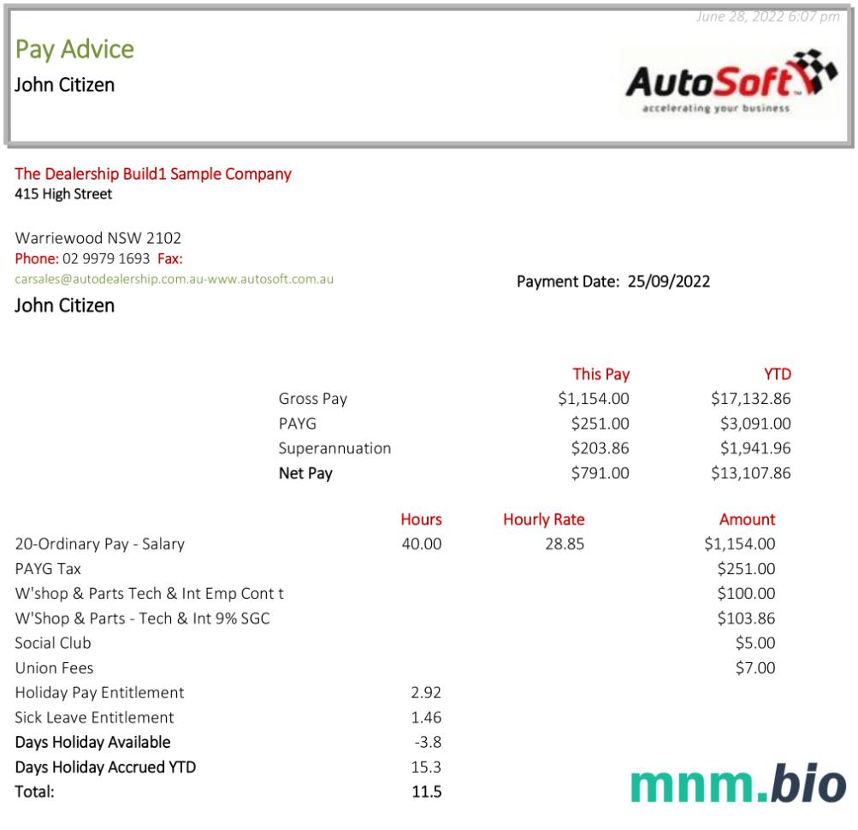The height and width of the screenshot is (830, 858).
Task: Click the Union Fees $7.00 amount
Action: tap(754, 668)
